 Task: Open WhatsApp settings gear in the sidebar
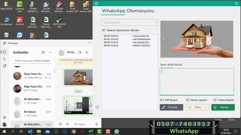5,117
